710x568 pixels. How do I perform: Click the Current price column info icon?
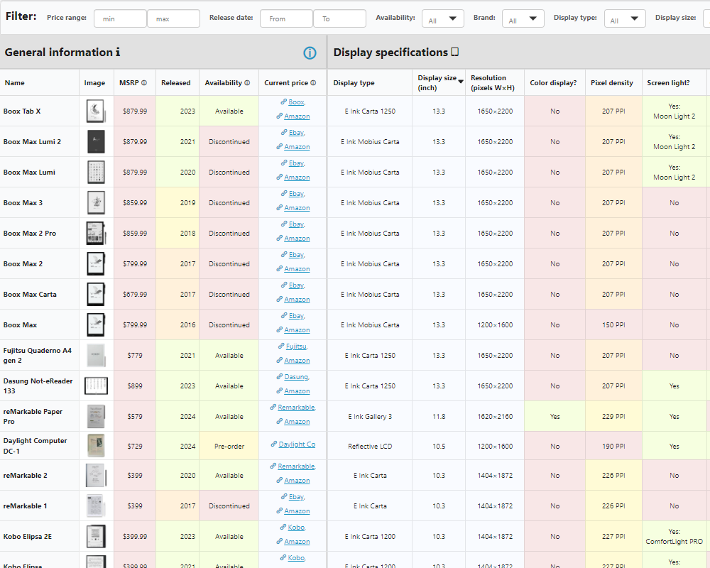tap(313, 83)
